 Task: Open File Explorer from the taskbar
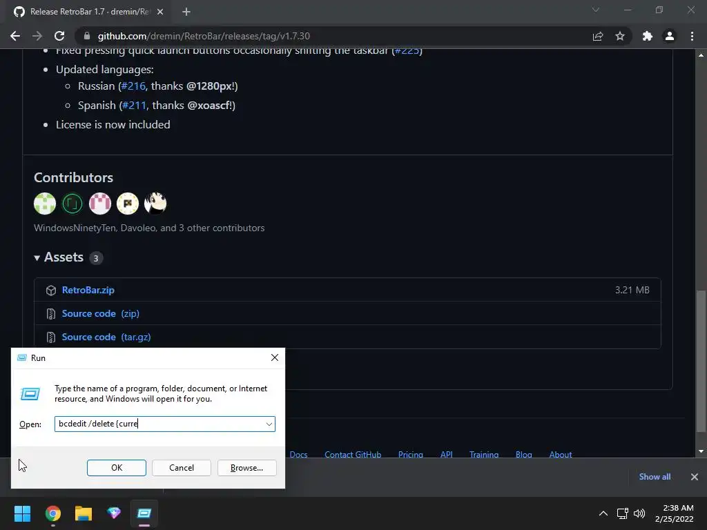tap(84, 513)
